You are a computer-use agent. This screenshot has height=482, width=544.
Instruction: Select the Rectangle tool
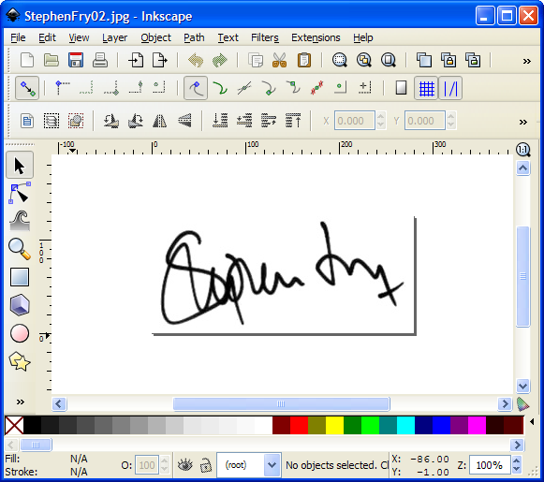[20, 277]
